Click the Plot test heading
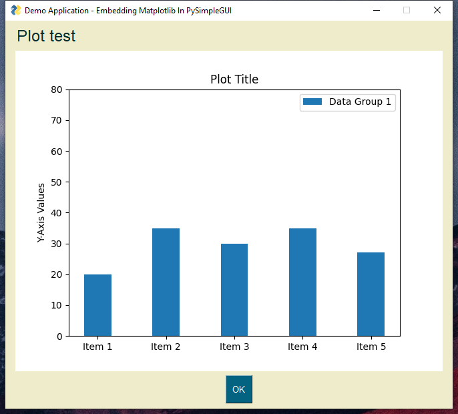 pos(46,36)
